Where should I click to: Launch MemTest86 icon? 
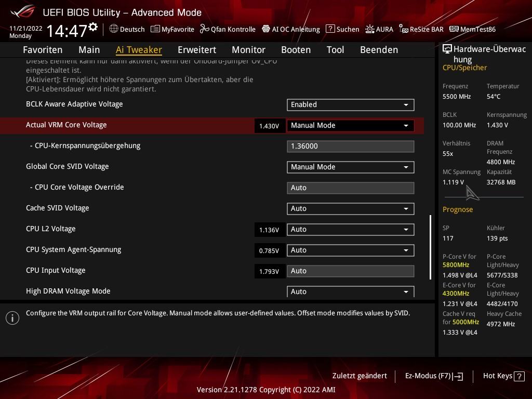(454, 29)
